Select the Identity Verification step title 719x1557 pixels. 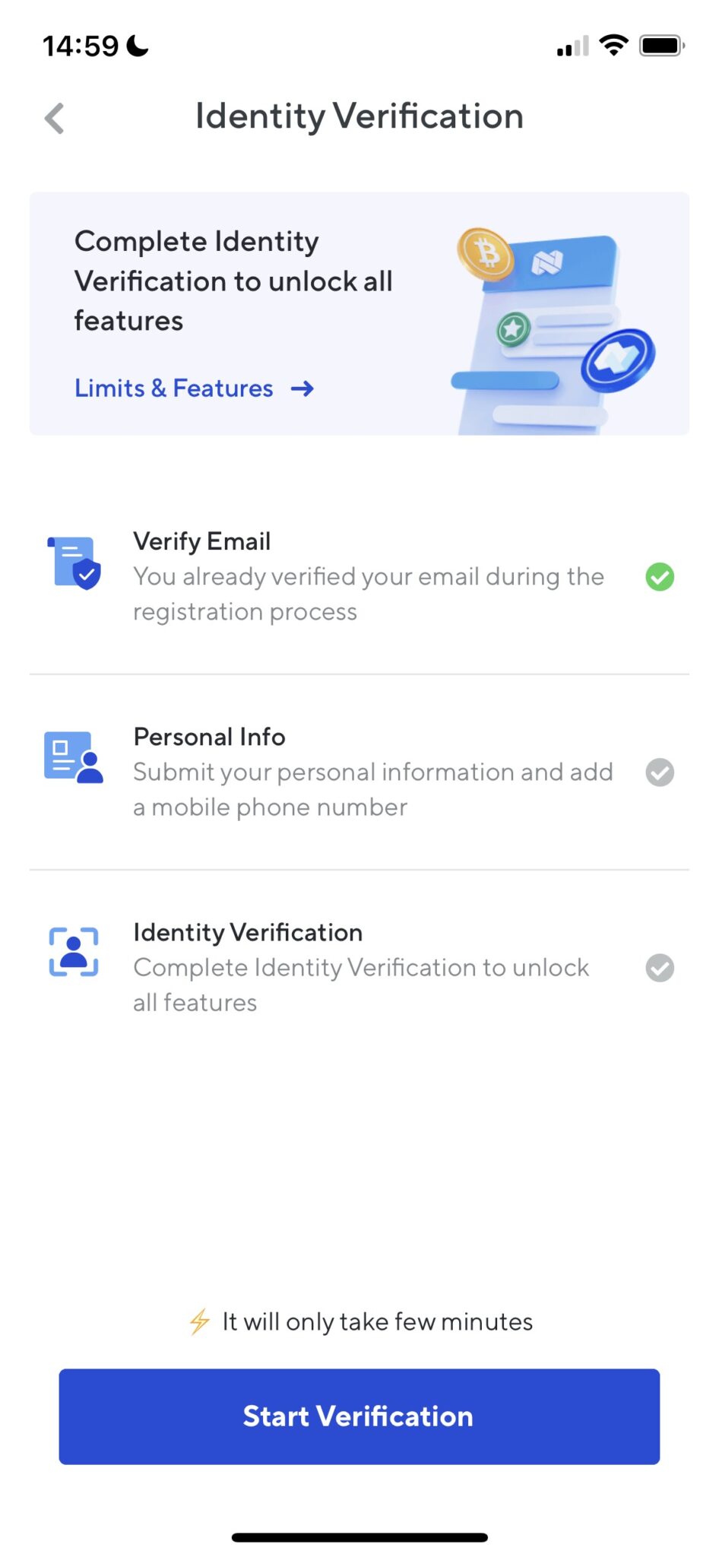[248, 932]
